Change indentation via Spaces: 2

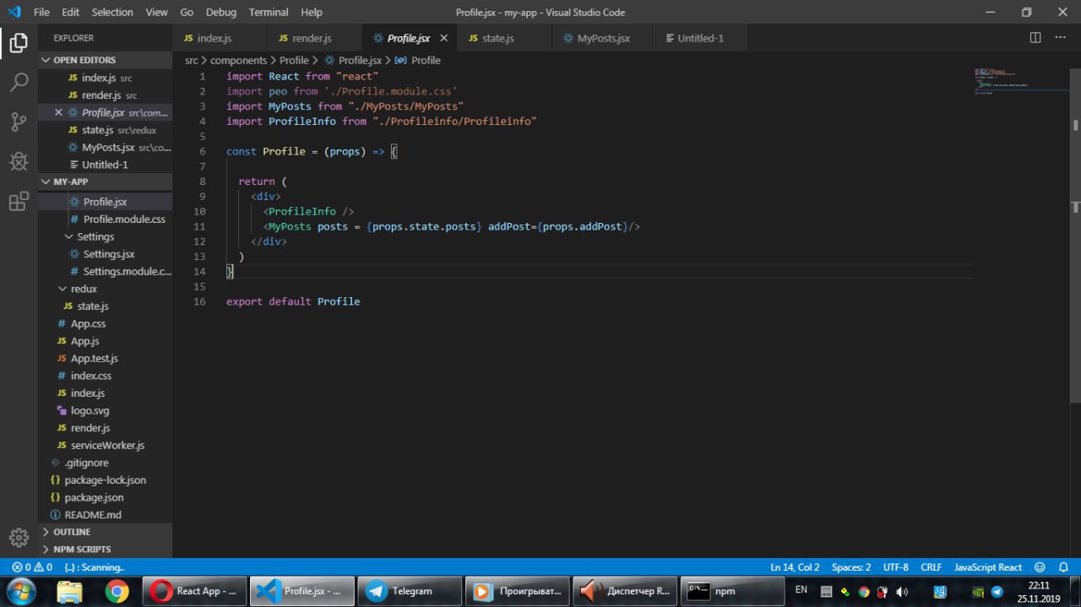pyautogui.click(x=850, y=567)
